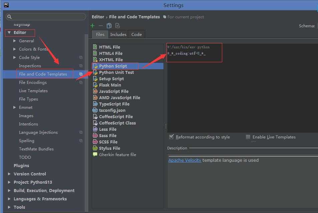Expand the Colors & Fonts node
Viewport: 318px width, 213px height.
point(14,49)
